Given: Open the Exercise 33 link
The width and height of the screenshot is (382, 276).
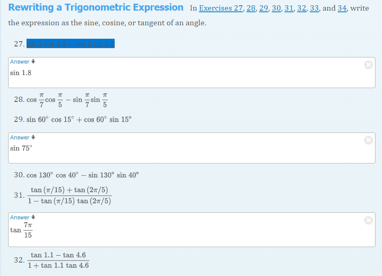Looking at the screenshot, I should coord(313,9).
